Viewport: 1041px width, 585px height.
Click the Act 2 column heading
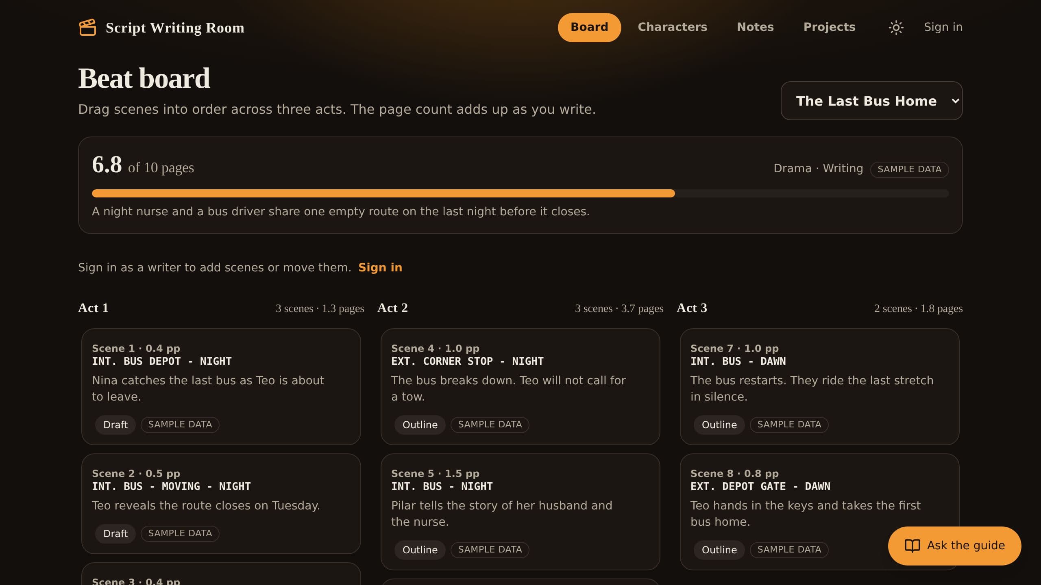392,308
